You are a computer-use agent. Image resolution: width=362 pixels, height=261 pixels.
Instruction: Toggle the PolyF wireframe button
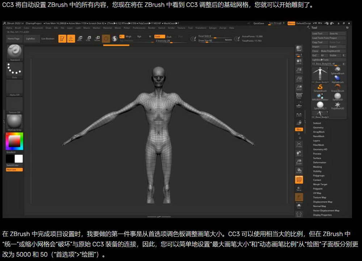pyautogui.click(x=299, y=180)
